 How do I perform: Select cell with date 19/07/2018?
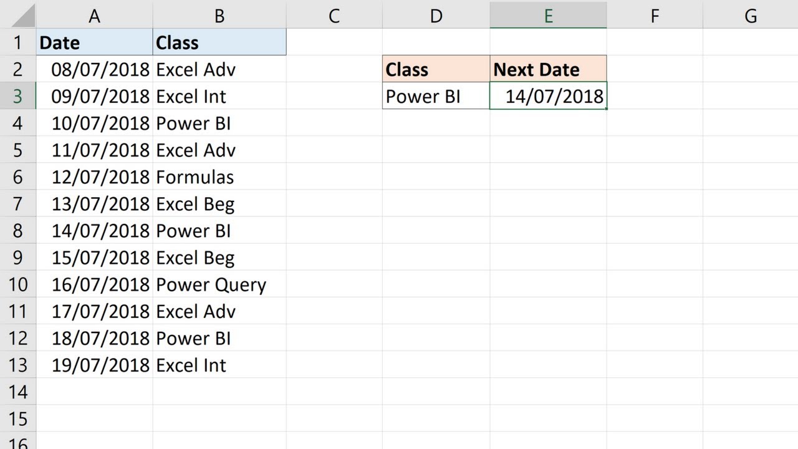tap(94, 364)
